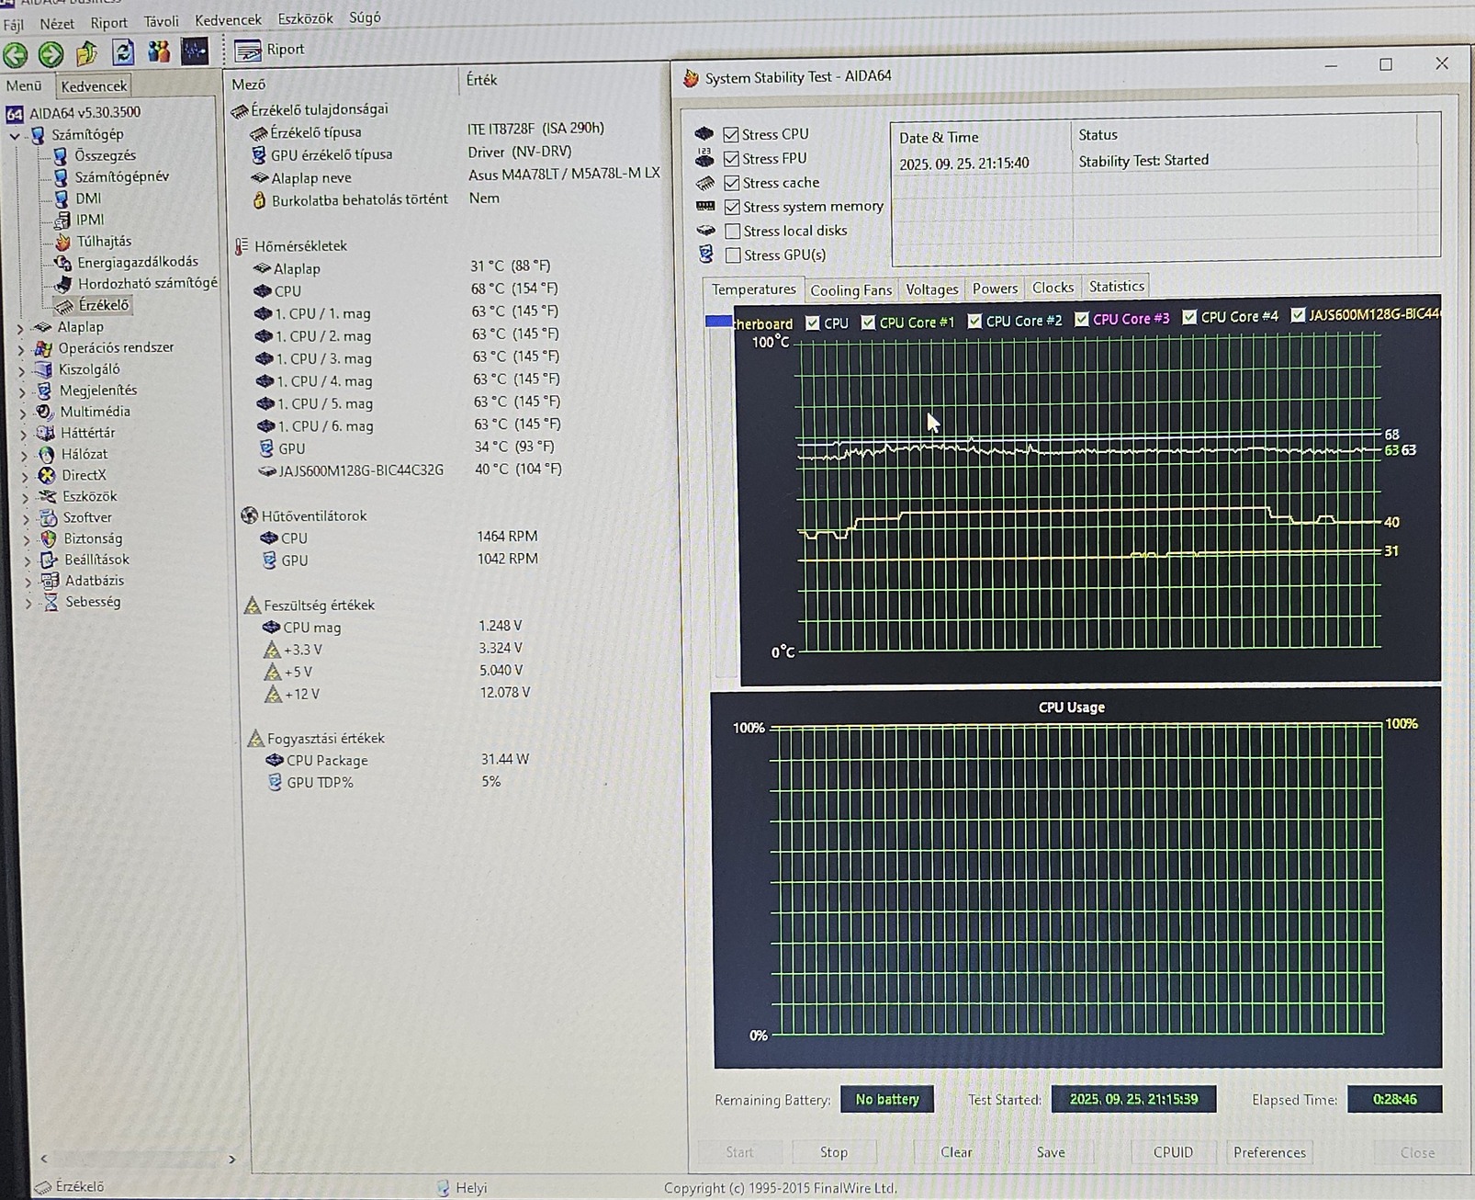
Task: Switch to the Kedvencek panel tab
Action: coord(94,86)
